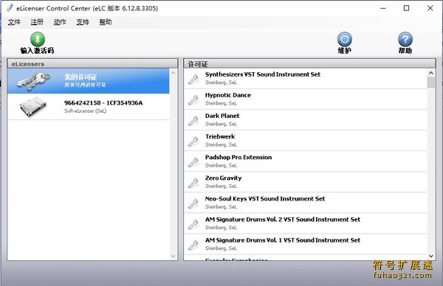Screen dimensions: 443x286
Task: Open the File (文件) menu
Action: 14,22
